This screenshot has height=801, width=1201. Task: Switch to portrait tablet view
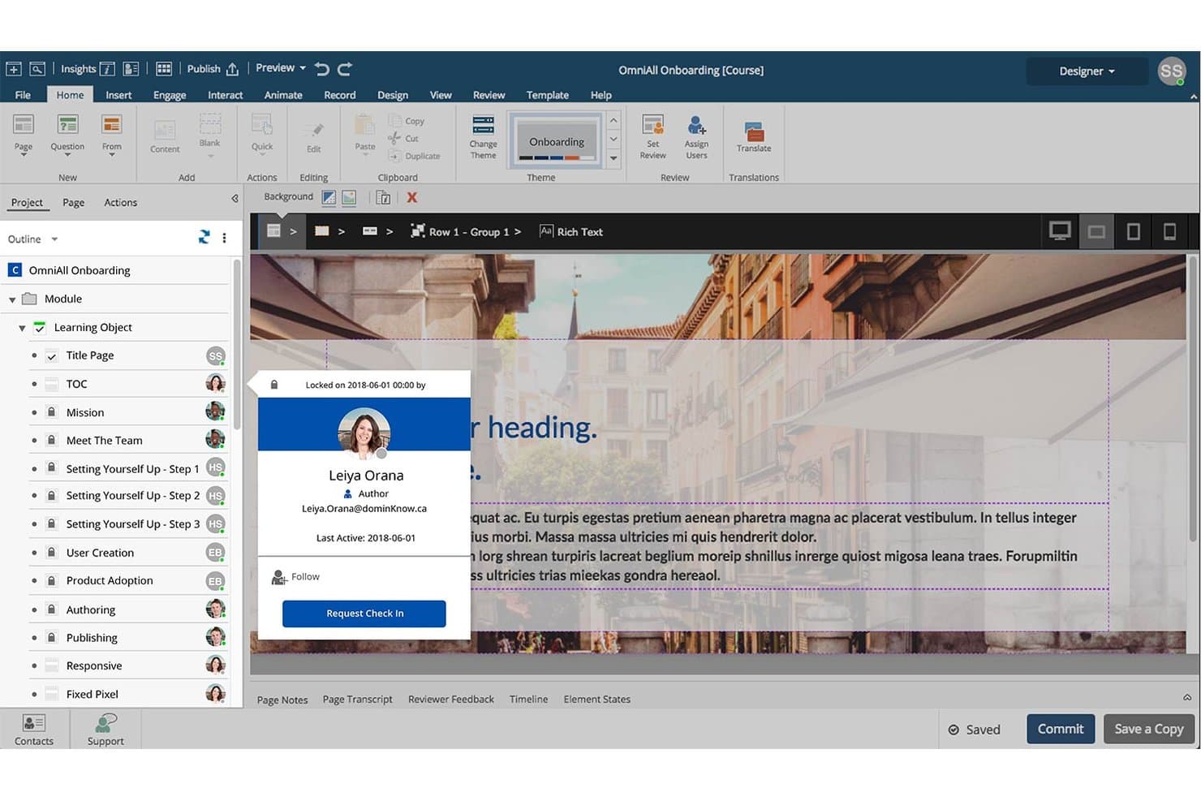pos(1134,231)
